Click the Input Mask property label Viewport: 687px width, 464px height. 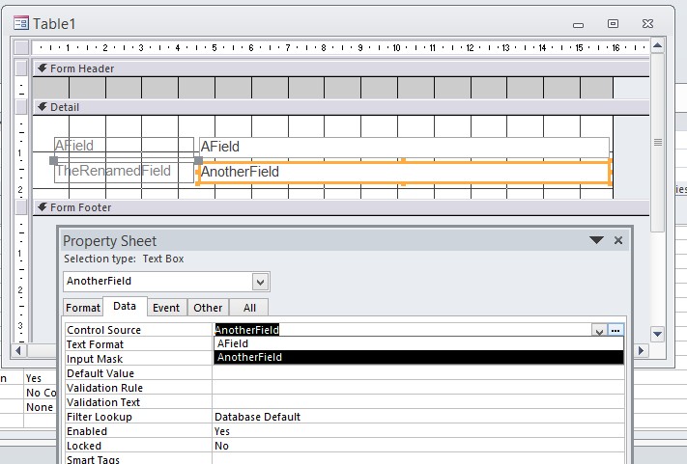click(95, 359)
